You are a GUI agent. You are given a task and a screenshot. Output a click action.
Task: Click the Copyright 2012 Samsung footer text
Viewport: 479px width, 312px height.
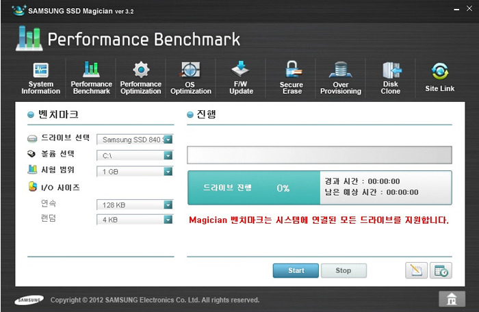coord(155,300)
